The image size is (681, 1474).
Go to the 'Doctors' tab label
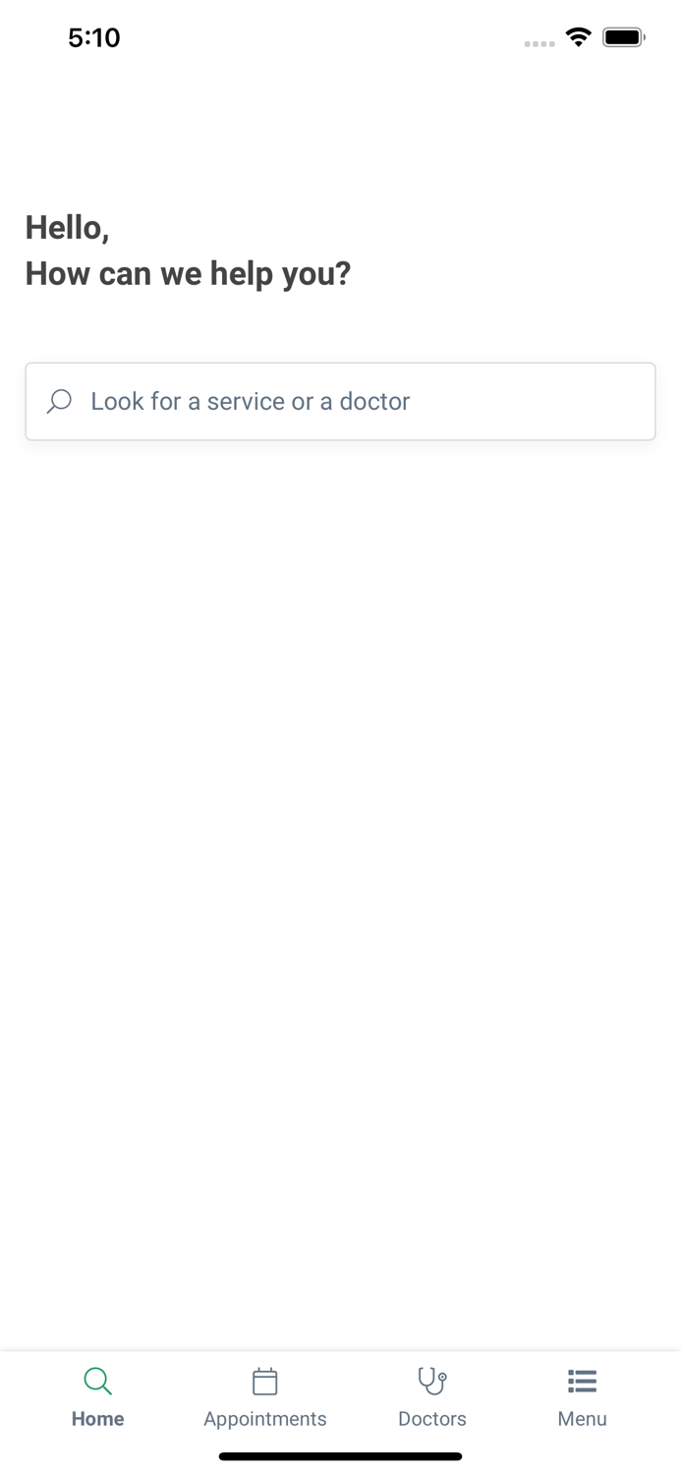(432, 1419)
